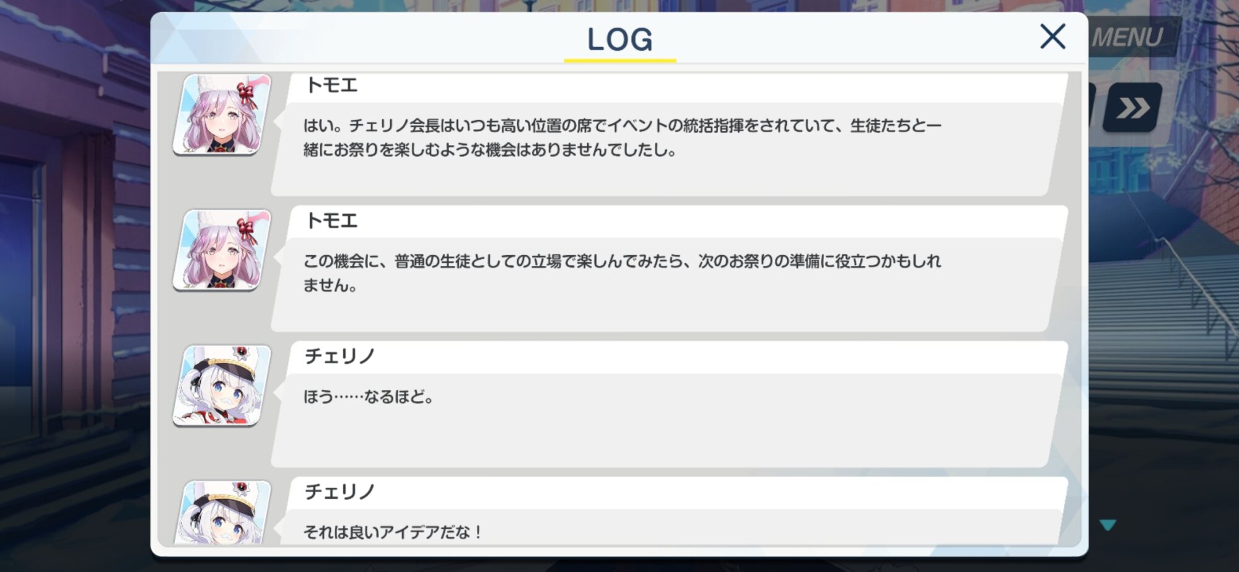Click first トモエ name header
This screenshot has width=1239, height=572.
coord(331,86)
